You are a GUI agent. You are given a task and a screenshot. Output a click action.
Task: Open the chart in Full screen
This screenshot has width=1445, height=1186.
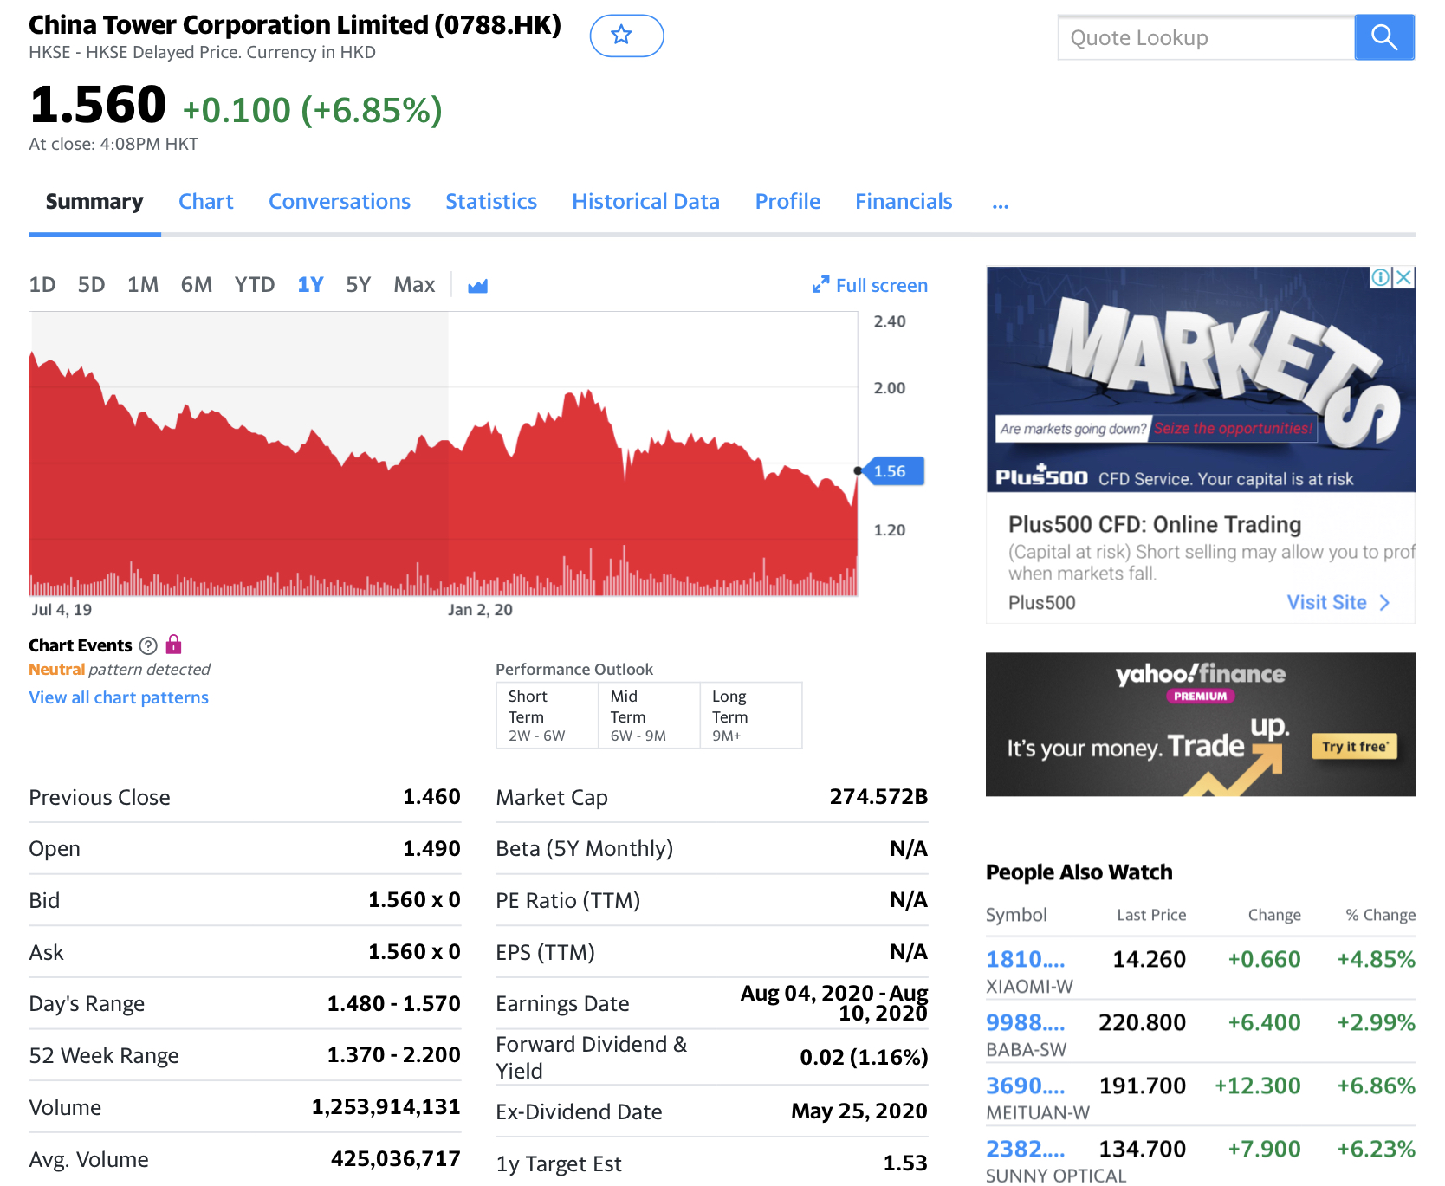[870, 285]
